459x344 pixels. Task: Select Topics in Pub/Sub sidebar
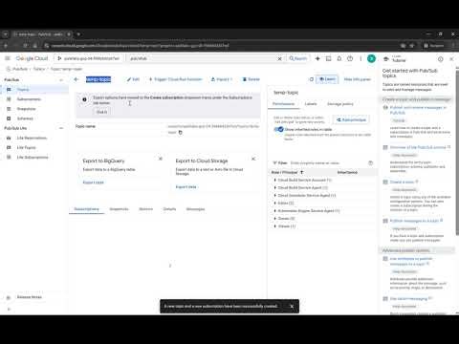(34, 90)
